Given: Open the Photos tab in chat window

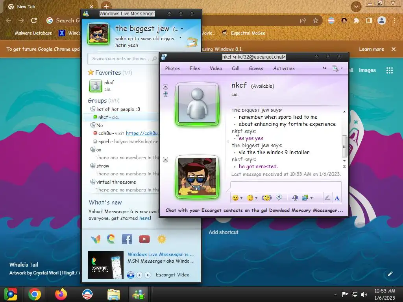Looking at the screenshot, I should 172,68.
